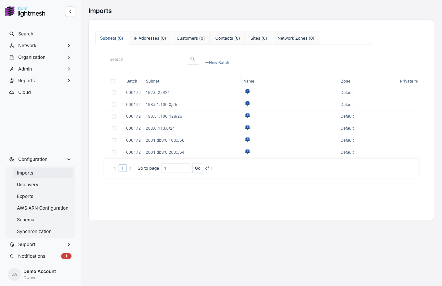The width and height of the screenshot is (442, 286).
Task: Expand the Admin menu chevron
Action: (69, 69)
